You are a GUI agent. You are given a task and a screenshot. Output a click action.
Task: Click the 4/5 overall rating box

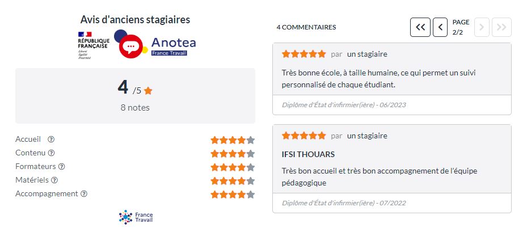[x=135, y=96]
